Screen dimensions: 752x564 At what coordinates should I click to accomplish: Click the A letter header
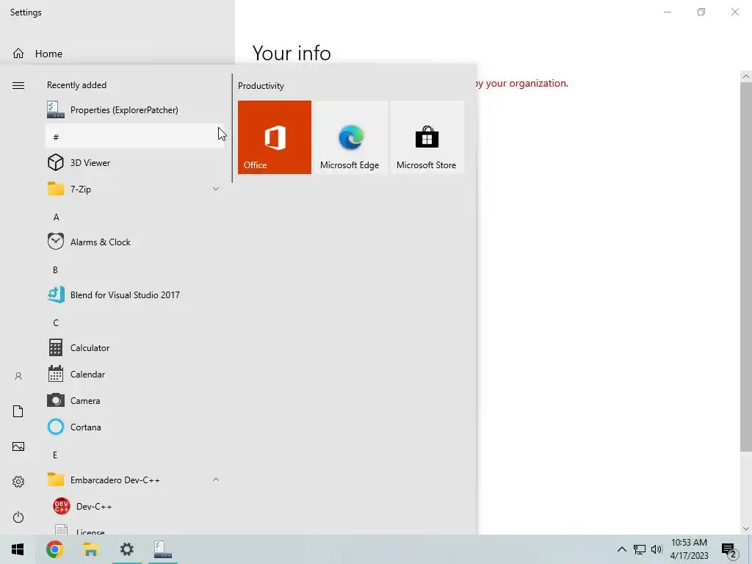point(134,217)
